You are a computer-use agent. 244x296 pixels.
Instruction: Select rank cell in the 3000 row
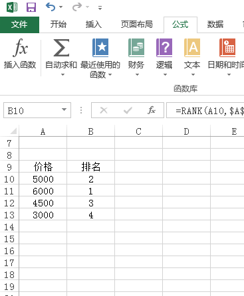pyautogui.click(x=91, y=215)
